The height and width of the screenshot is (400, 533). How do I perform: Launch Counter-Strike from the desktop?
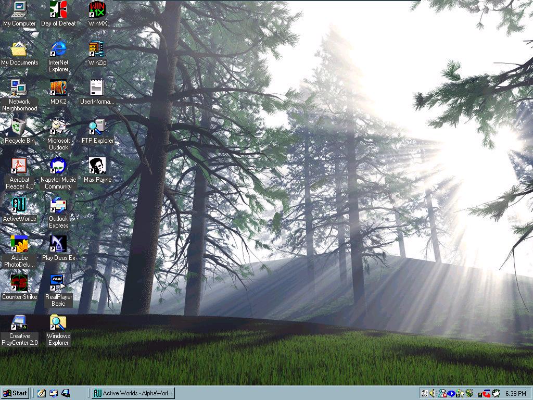19,284
